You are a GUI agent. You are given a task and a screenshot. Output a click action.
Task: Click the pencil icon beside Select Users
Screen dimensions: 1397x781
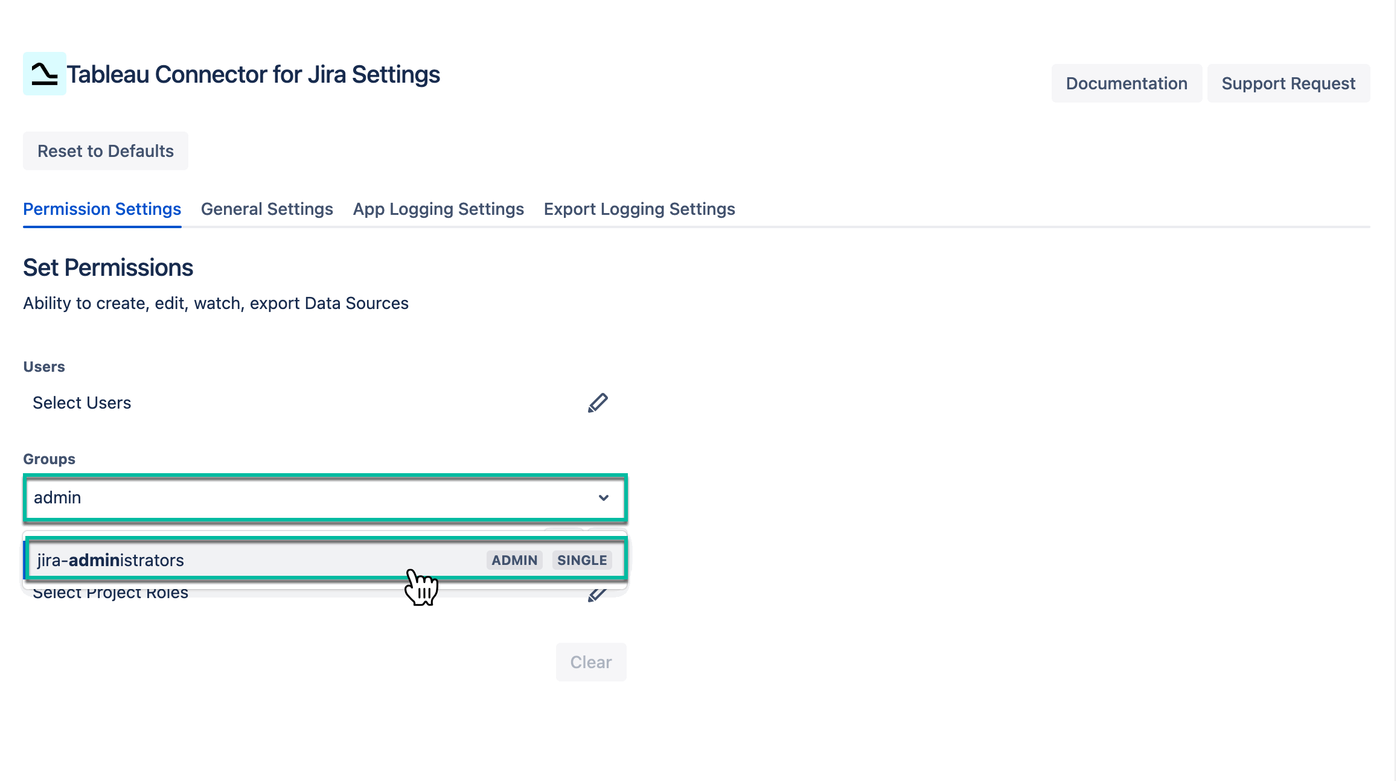point(598,403)
